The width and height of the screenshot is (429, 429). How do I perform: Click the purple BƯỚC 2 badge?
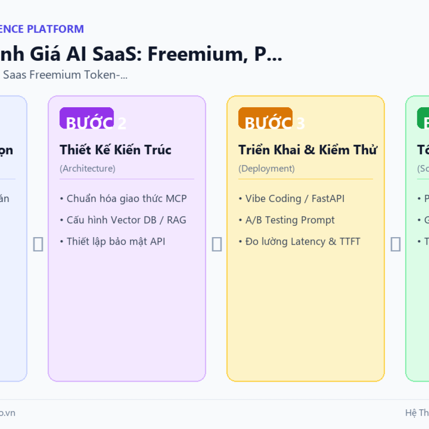tap(87, 118)
